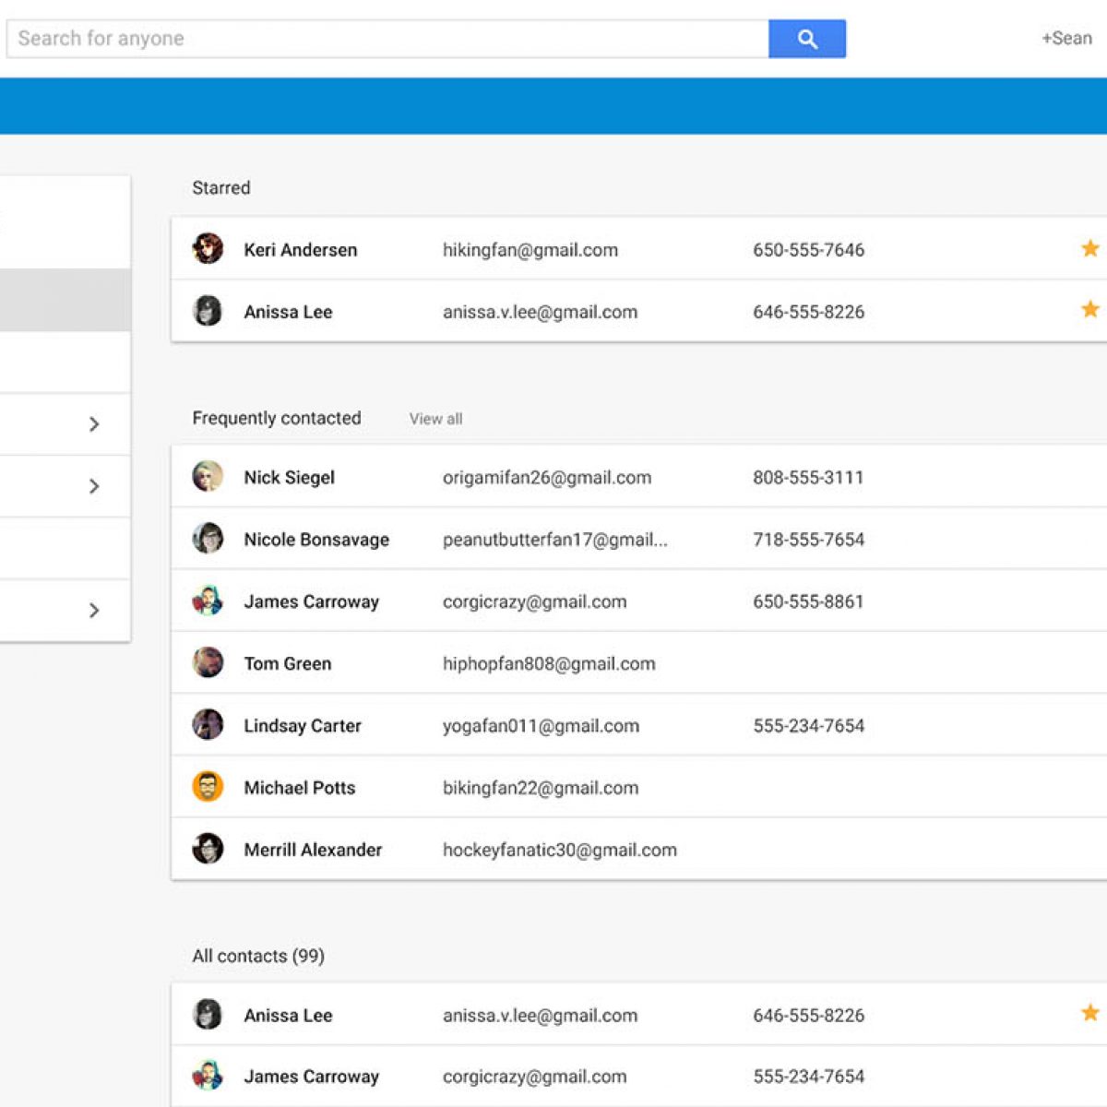Click Nicole Bonsavage's profile photo
Viewport: 1107px width, 1107px height.
pos(208,539)
